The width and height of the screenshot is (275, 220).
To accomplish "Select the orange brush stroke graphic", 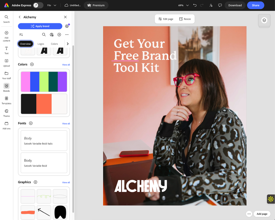I will point(28,212).
